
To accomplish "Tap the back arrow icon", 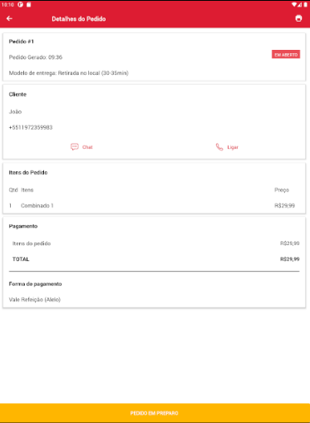I will pos(9,18).
